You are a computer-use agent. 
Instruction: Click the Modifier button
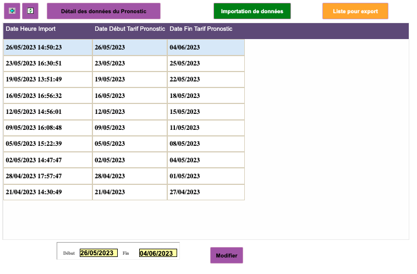(x=227, y=255)
